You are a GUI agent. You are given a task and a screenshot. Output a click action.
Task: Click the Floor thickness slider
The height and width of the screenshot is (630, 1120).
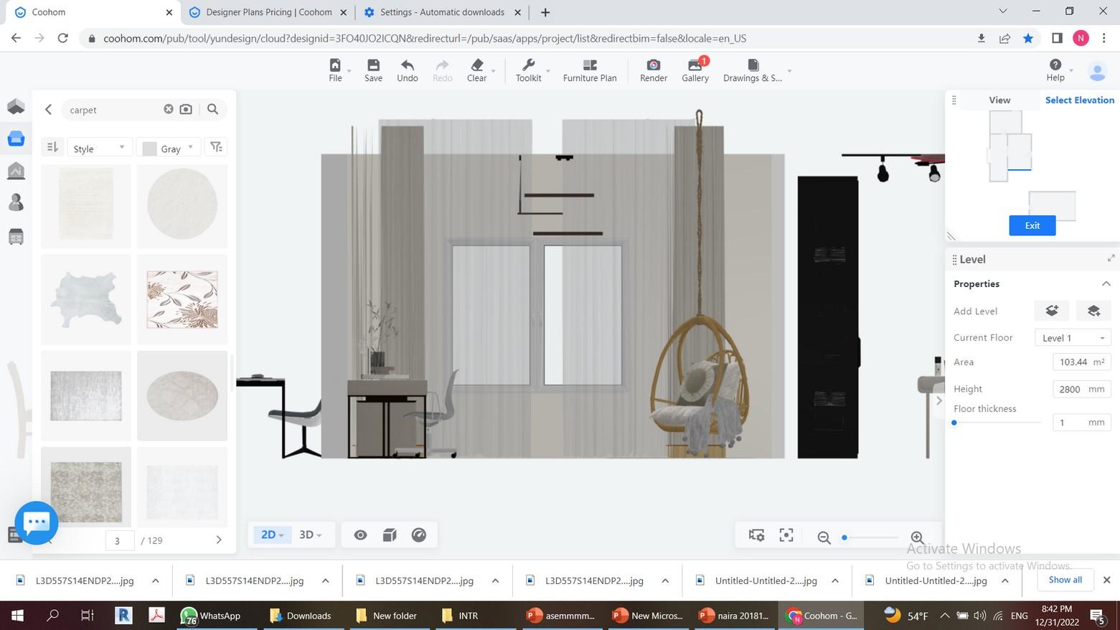[x=997, y=423]
